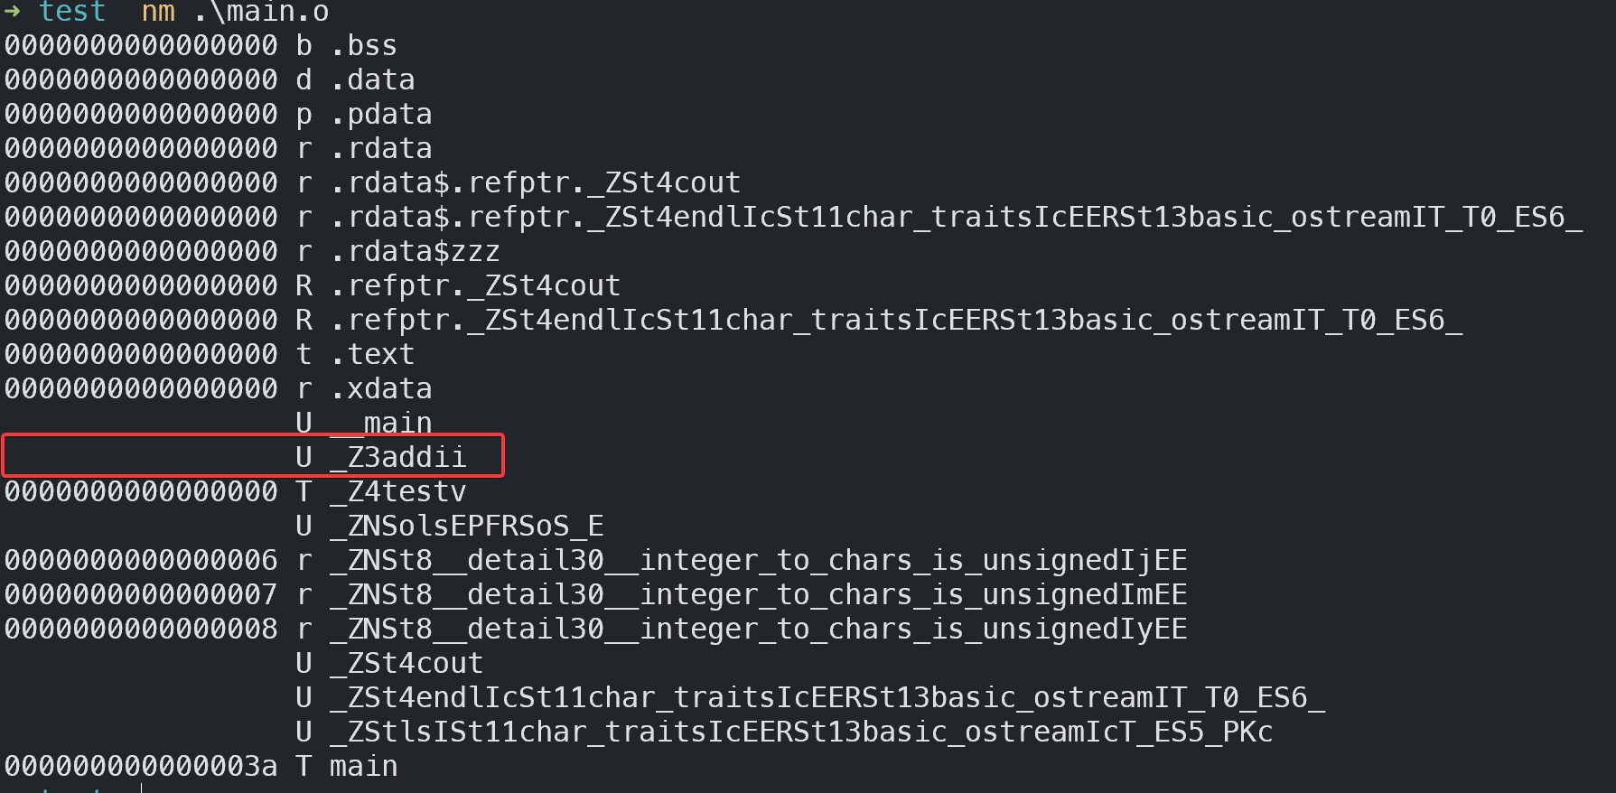
Task: Click the symbol ending in 'ES5_PKc'
Action: click(x=801, y=732)
